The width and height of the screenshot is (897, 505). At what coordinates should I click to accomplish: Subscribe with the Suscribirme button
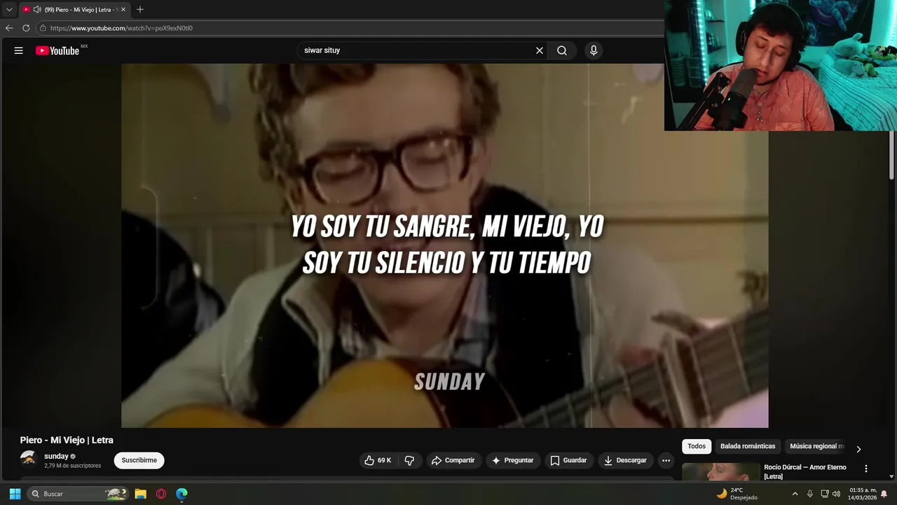point(139,460)
